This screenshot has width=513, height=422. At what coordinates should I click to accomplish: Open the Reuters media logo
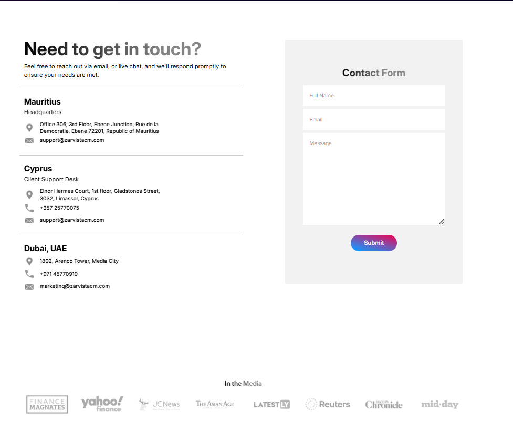328,404
